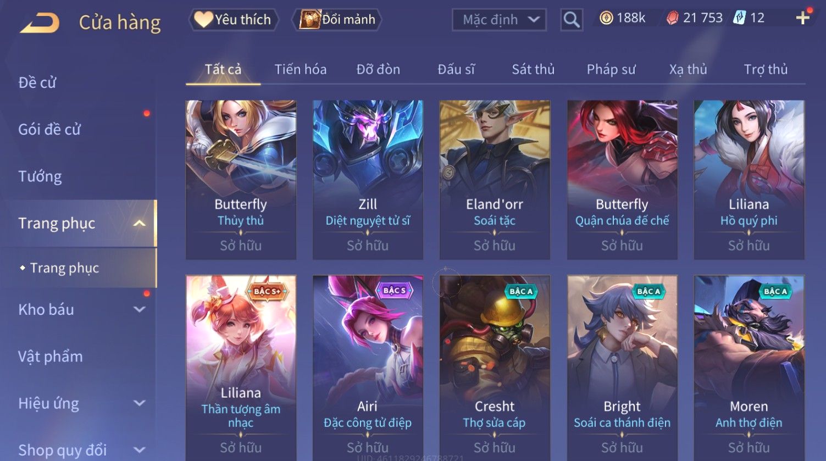Viewport: 826px width, 461px height.
Task: Tap the blue ticket currency icon
Action: (x=739, y=18)
